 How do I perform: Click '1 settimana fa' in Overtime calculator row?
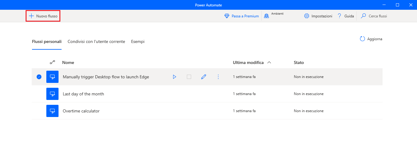point(244,111)
